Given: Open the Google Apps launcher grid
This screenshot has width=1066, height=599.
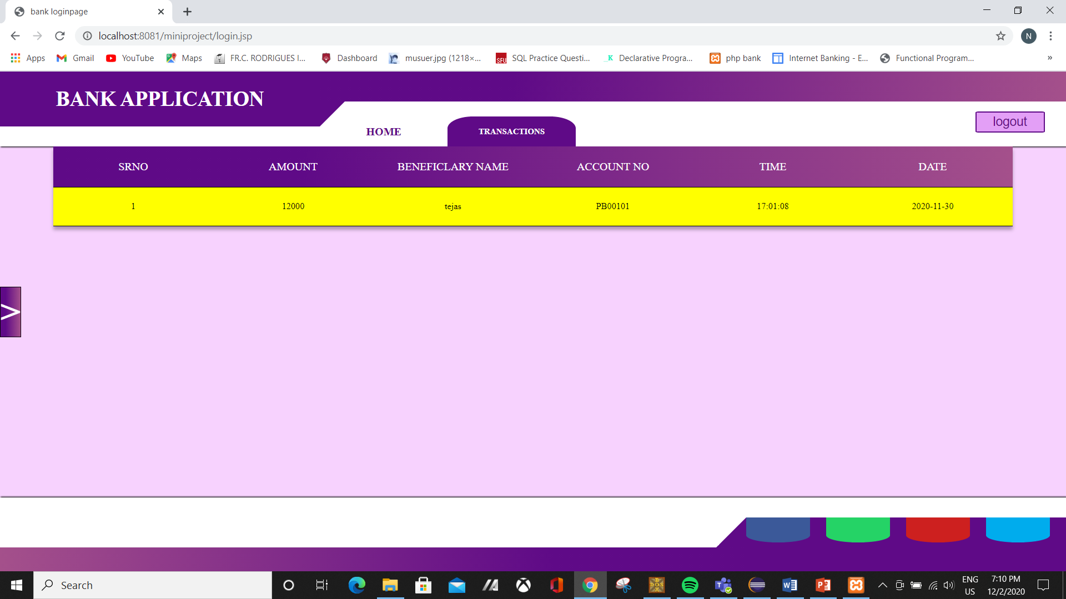Looking at the screenshot, I should tap(16, 58).
